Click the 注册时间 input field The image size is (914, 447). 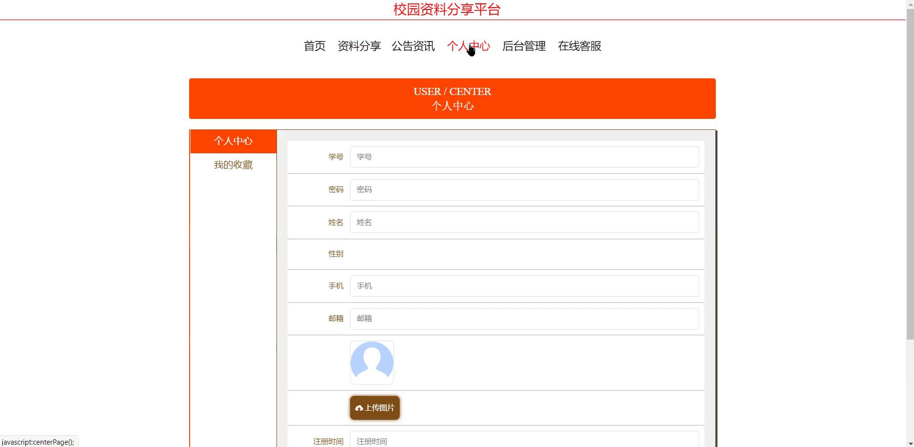click(x=524, y=440)
